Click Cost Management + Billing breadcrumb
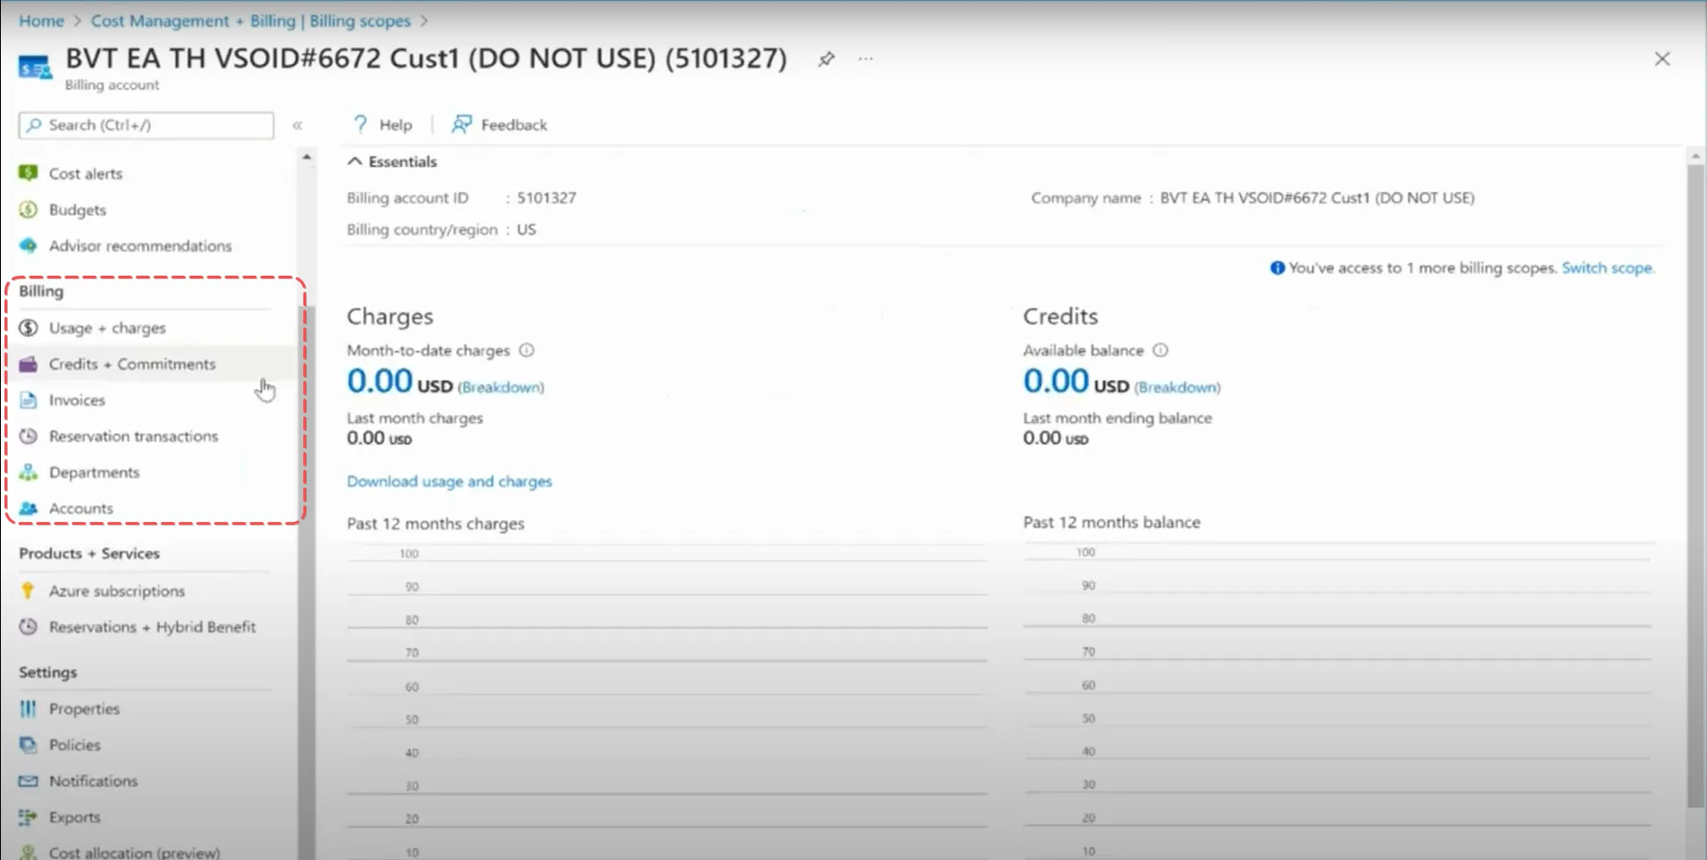Screen dimensions: 1707x860 pyautogui.click(x=251, y=20)
